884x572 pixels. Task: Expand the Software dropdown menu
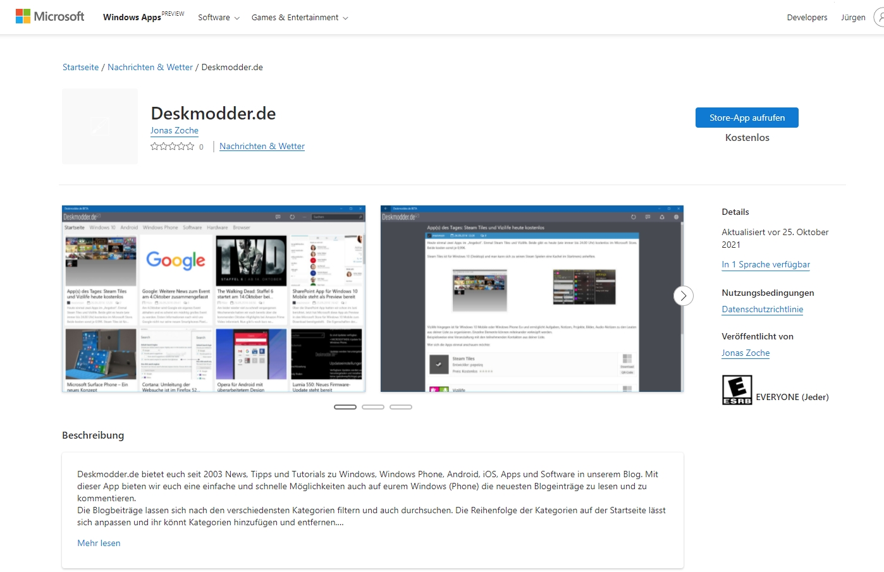[x=219, y=18]
